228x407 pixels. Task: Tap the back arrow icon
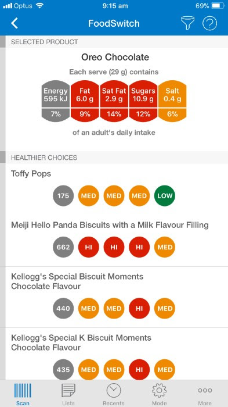coord(15,23)
